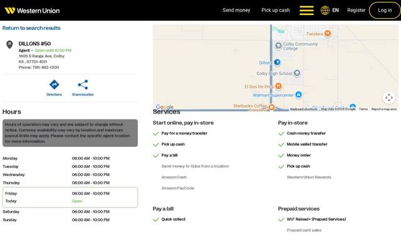Click the Directions arrow icon
The image size is (401, 251).
point(55,85)
